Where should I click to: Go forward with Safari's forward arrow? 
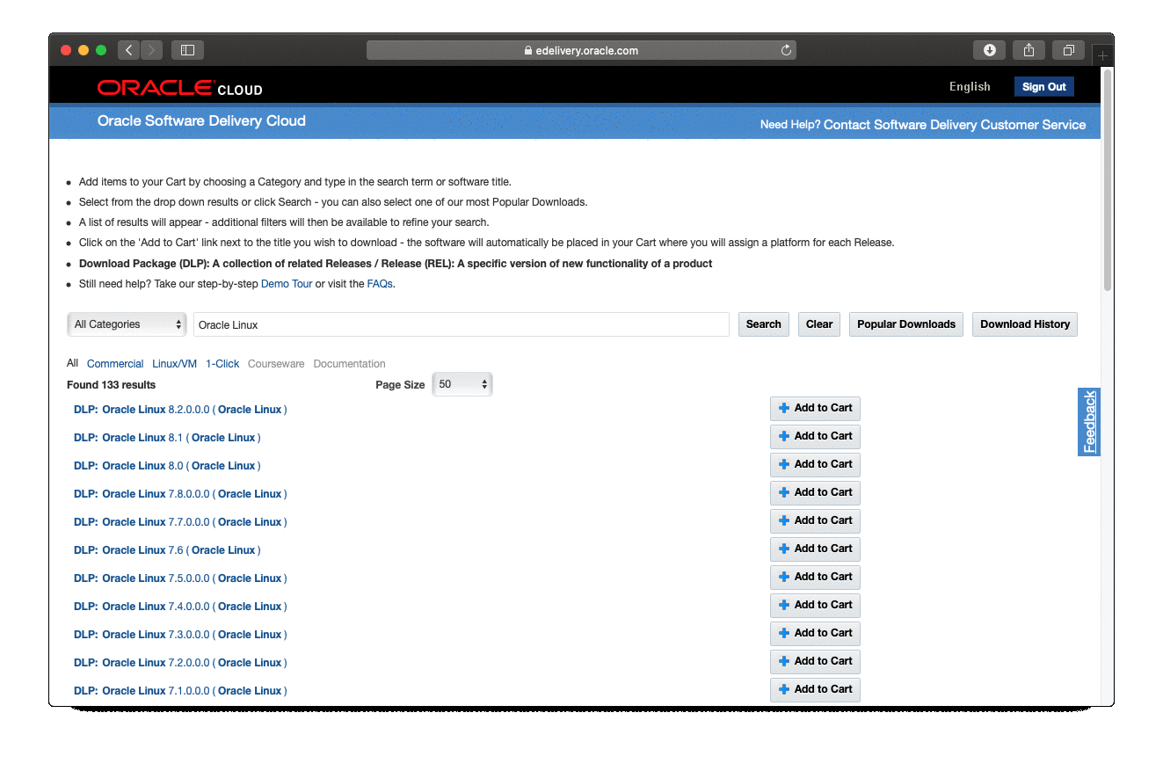pyautogui.click(x=152, y=50)
